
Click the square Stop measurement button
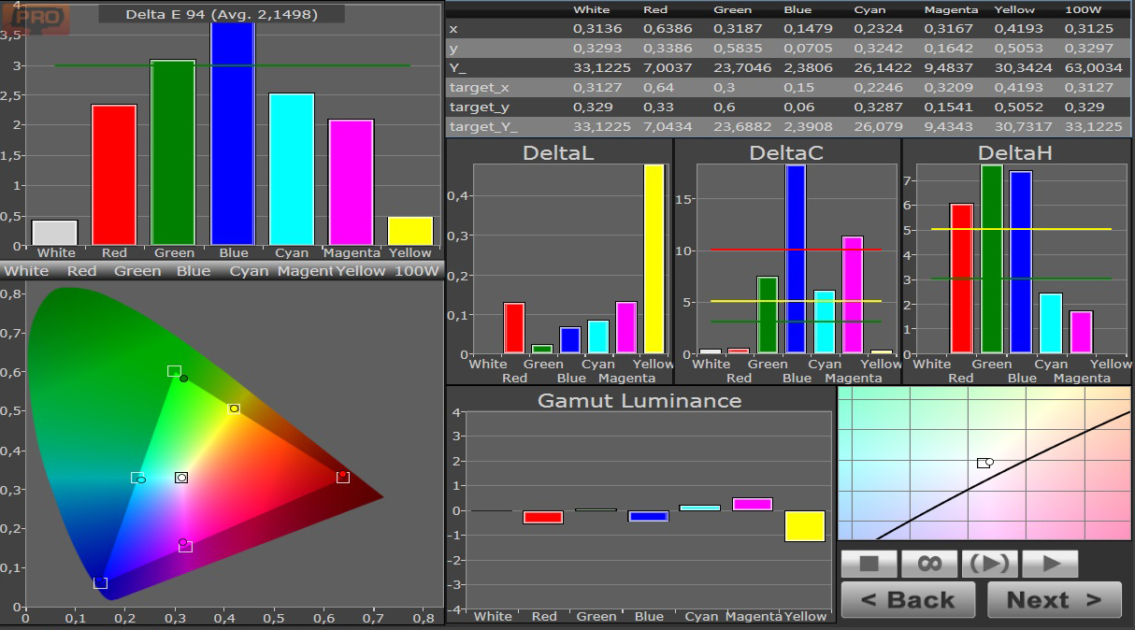(x=869, y=564)
